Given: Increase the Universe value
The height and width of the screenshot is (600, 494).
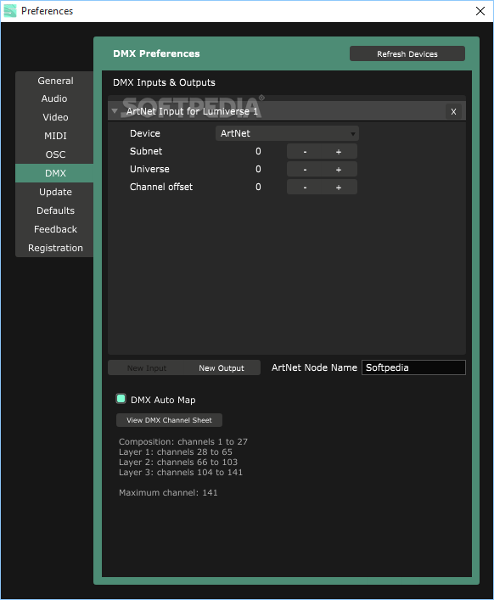Looking at the screenshot, I should tap(339, 169).
